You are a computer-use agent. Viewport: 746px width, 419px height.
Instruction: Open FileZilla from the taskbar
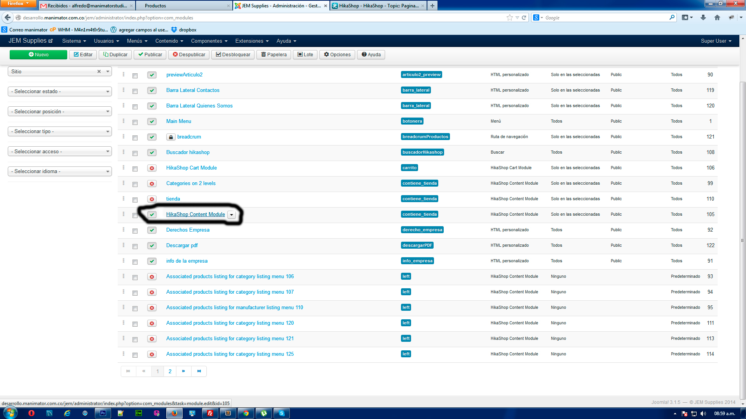[x=210, y=413]
